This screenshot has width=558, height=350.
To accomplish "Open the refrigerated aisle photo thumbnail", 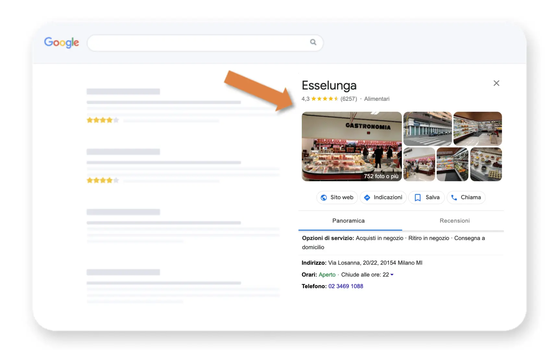I will pos(478,129).
